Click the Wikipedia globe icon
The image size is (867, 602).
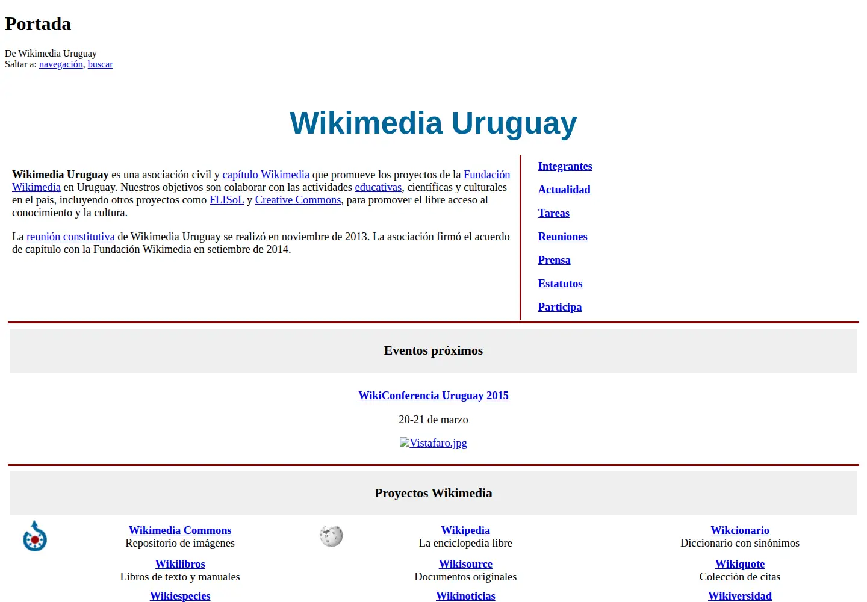point(331,536)
